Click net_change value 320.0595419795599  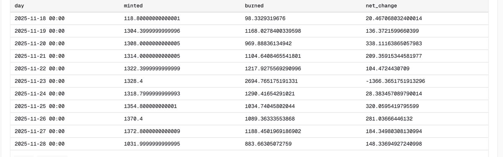click(x=392, y=106)
